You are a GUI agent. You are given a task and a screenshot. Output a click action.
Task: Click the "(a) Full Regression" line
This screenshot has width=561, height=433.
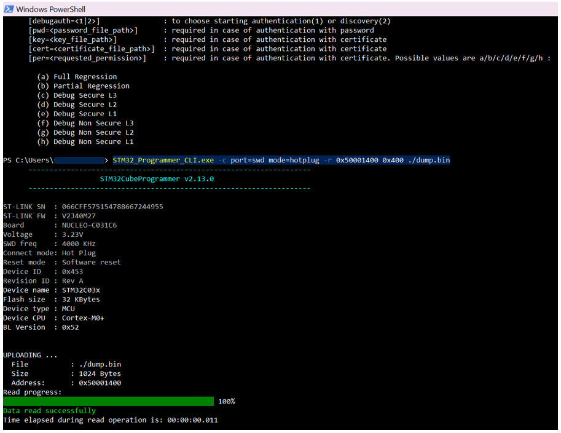coord(77,77)
